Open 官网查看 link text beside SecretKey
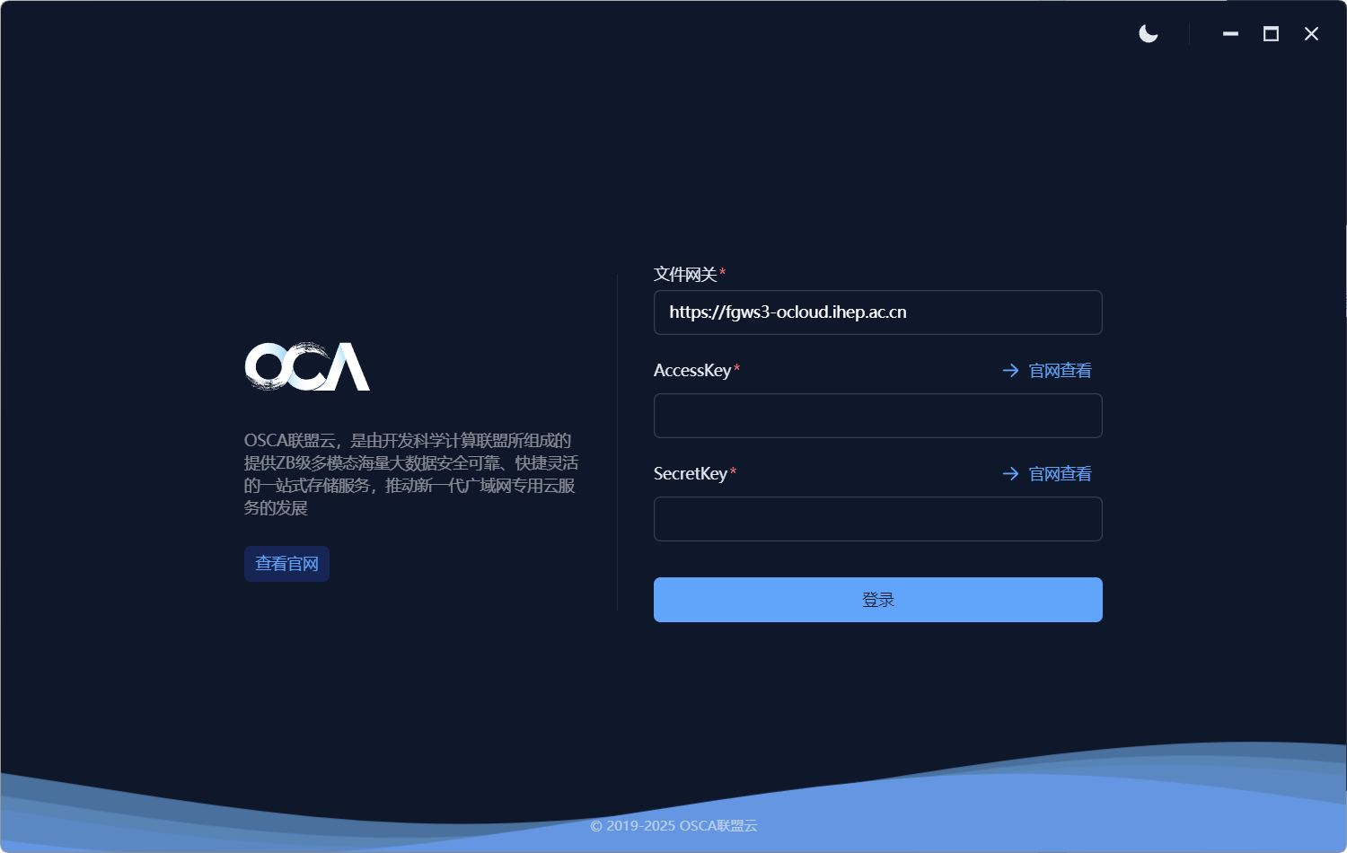Image resolution: width=1347 pixels, height=853 pixels. (1060, 474)
